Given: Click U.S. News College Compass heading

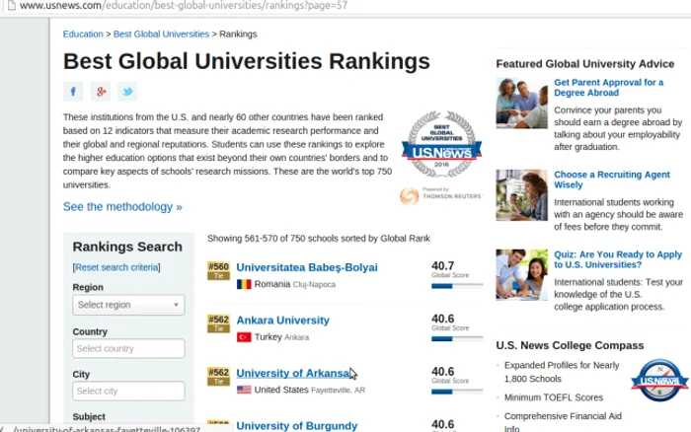Looking at the screenshot, I should click(570, 345).
